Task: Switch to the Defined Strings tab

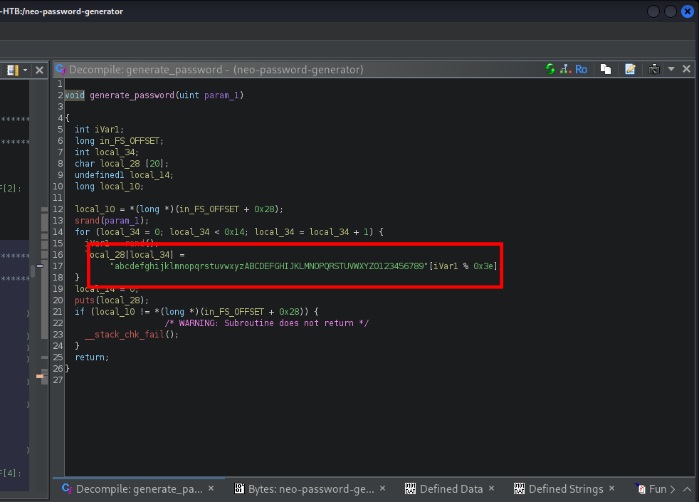Action: point(565,489)
